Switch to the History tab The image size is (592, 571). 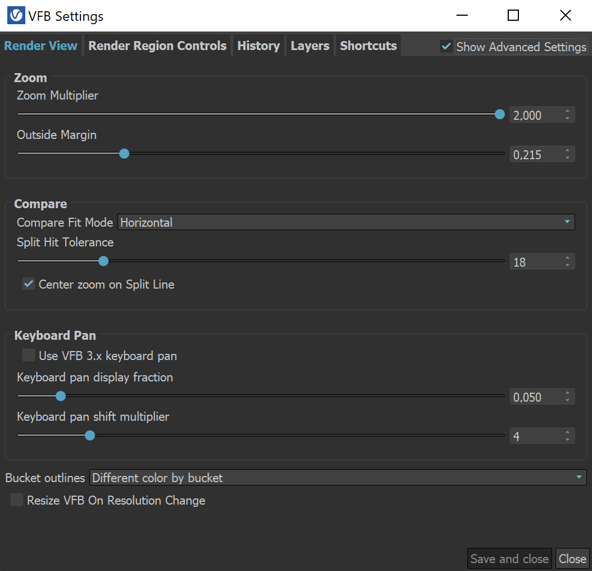(259, 46)
